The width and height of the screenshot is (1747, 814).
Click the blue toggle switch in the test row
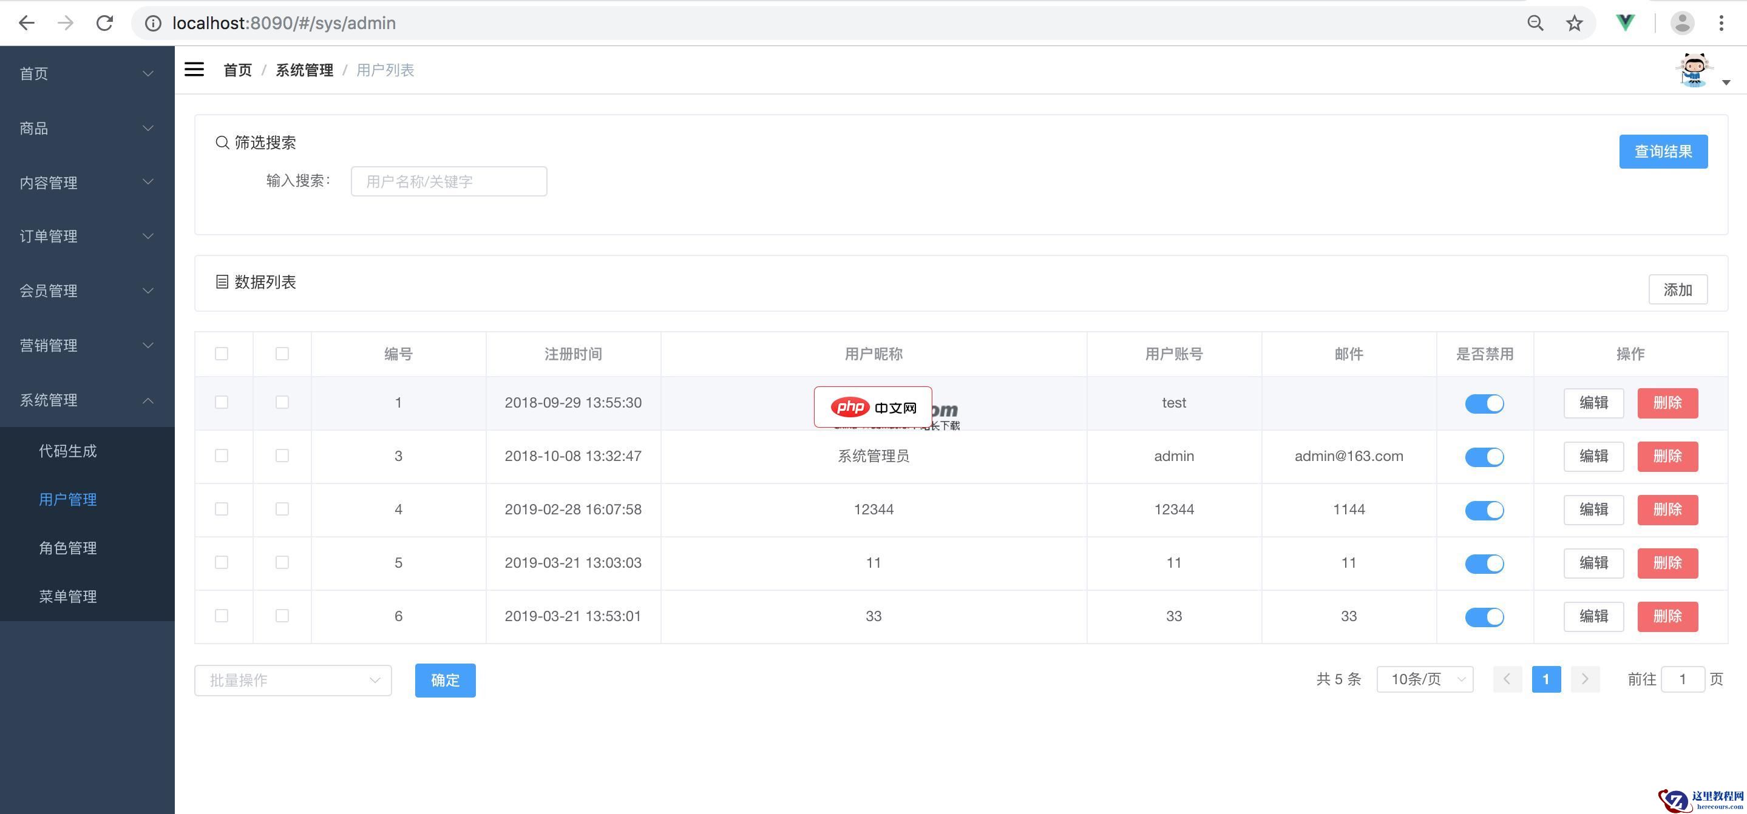click(1485, 403)
